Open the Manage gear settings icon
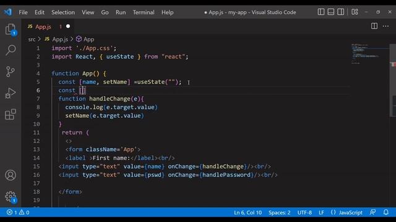The height and width of the screenshot is (222, 396). point(11,197)
